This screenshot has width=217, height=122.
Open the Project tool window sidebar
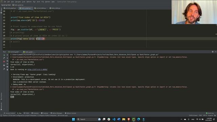(1, 11)
